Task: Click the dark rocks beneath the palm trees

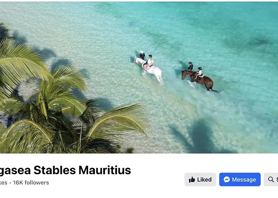Action: click(x=6, y=121)
